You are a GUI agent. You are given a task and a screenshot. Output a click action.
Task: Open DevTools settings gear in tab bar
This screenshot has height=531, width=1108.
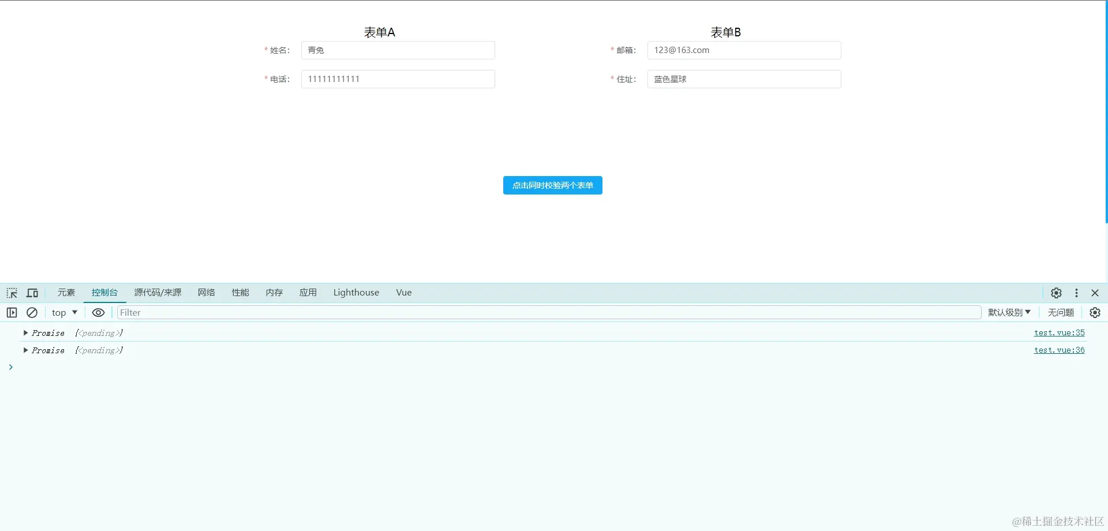(x=1056, y=293)
